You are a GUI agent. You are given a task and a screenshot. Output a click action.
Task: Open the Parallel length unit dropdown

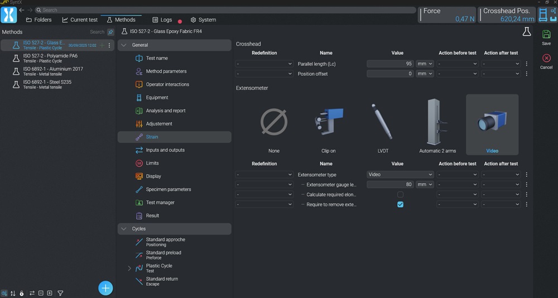425,64
